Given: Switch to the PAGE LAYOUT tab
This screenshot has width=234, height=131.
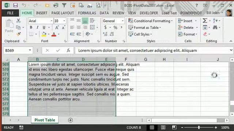Looking at the screenshot, I should coord(63,13).
